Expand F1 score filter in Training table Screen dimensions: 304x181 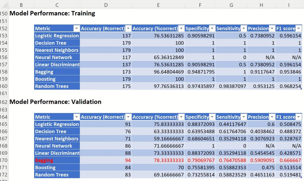point(299,28)
